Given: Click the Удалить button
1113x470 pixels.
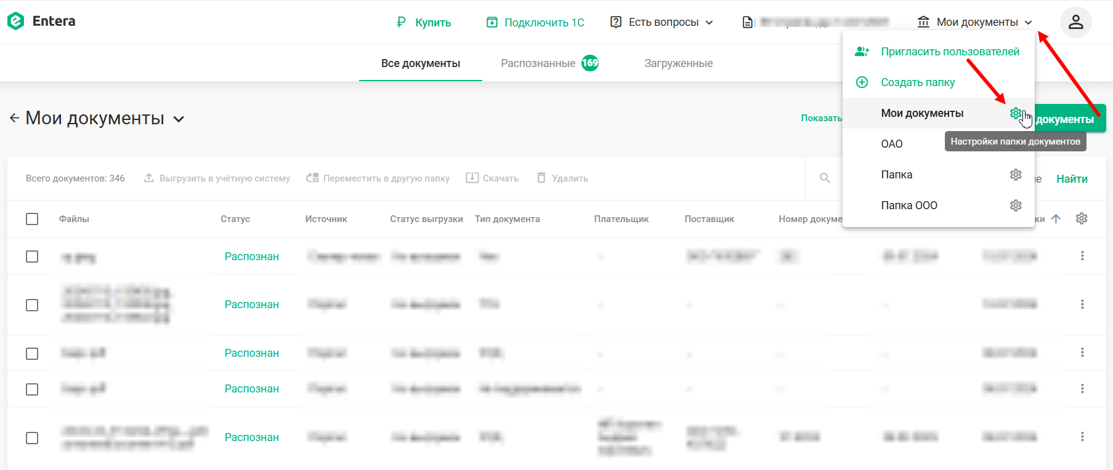Looking at the screenshot, I should tap(562, 178).
